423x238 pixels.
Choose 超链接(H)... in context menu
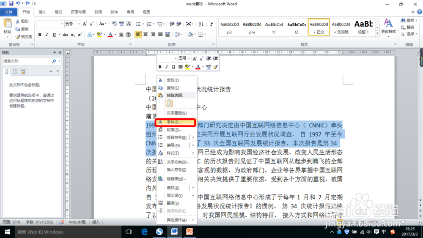tap(177, 179)
